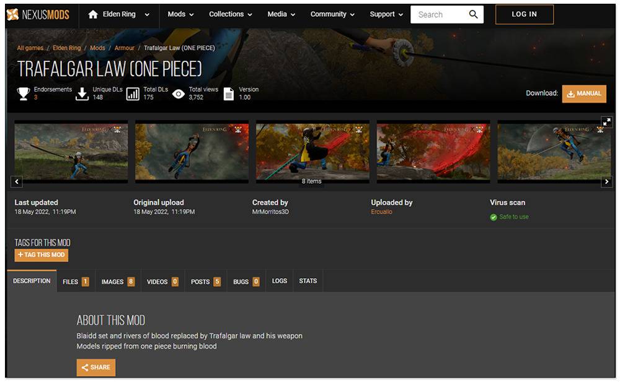
Task: Open second thumbnail with Law jumping in smoke
Action: point(192,152)
